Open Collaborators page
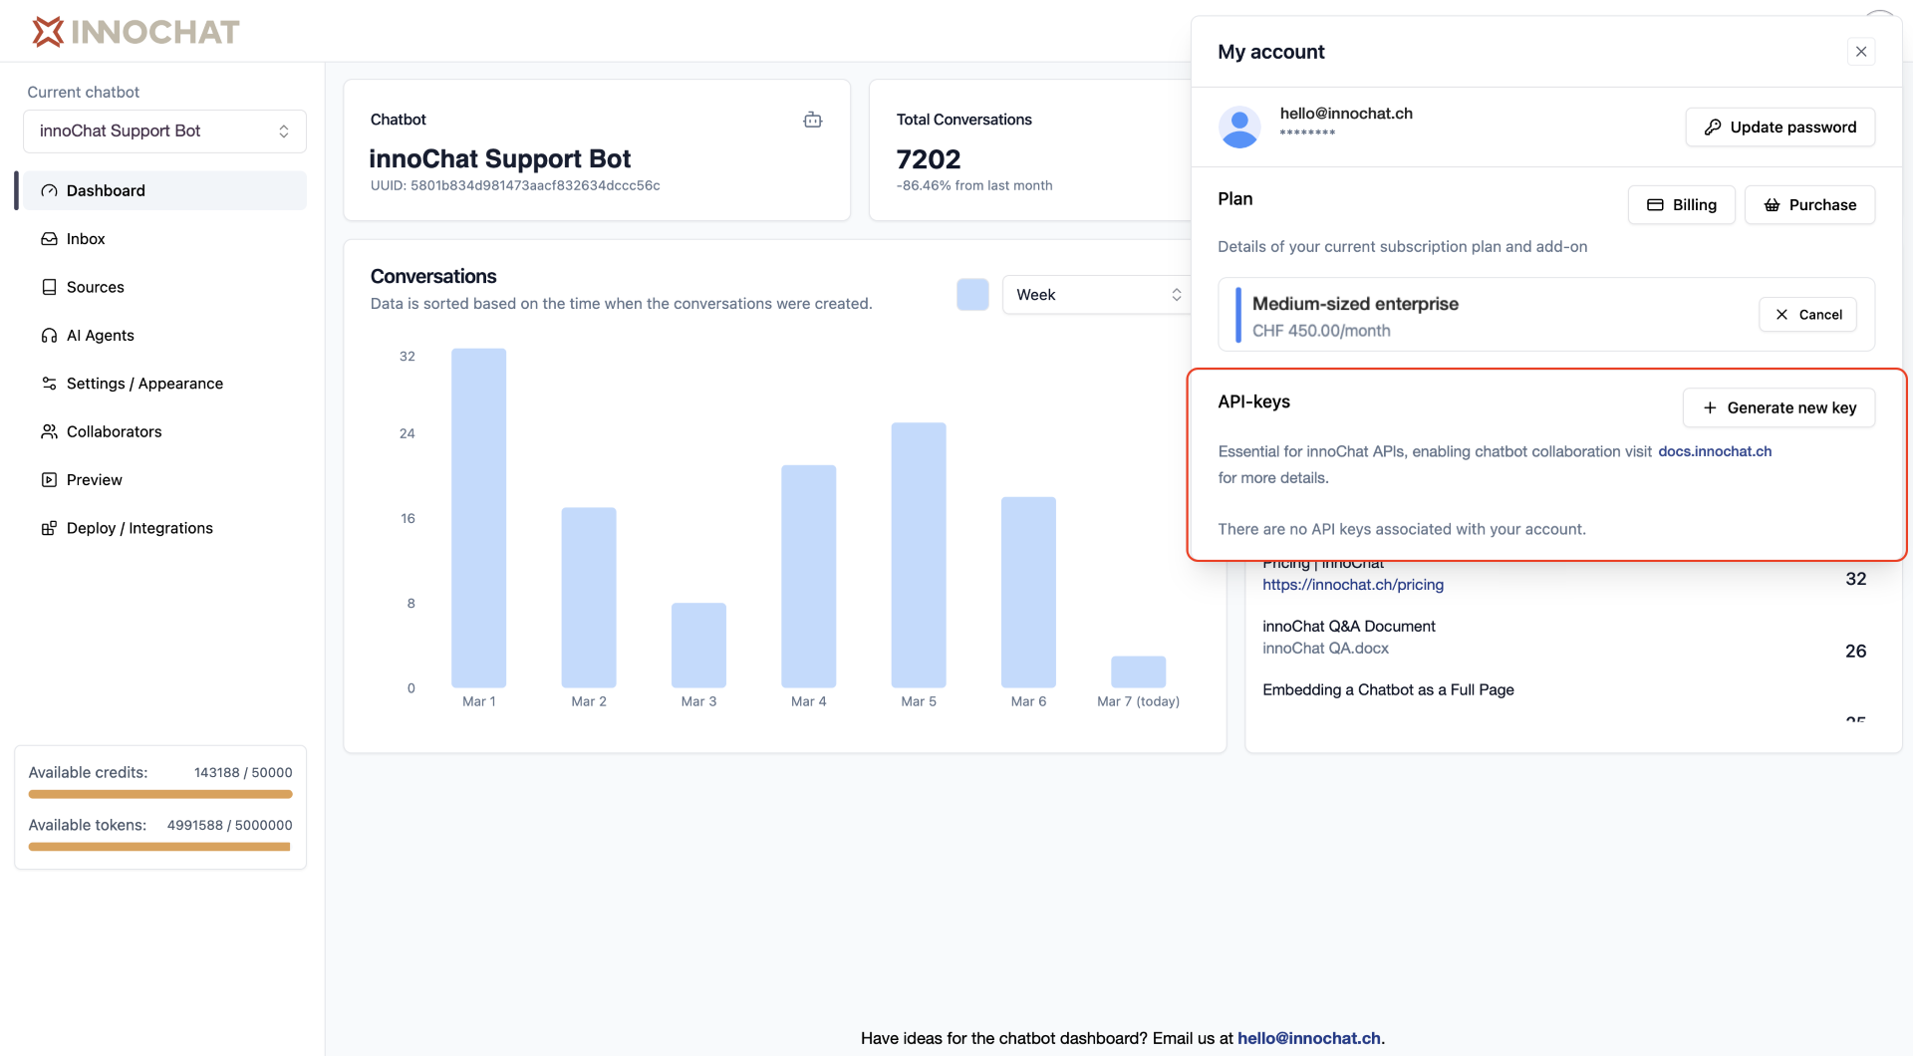 164,431
